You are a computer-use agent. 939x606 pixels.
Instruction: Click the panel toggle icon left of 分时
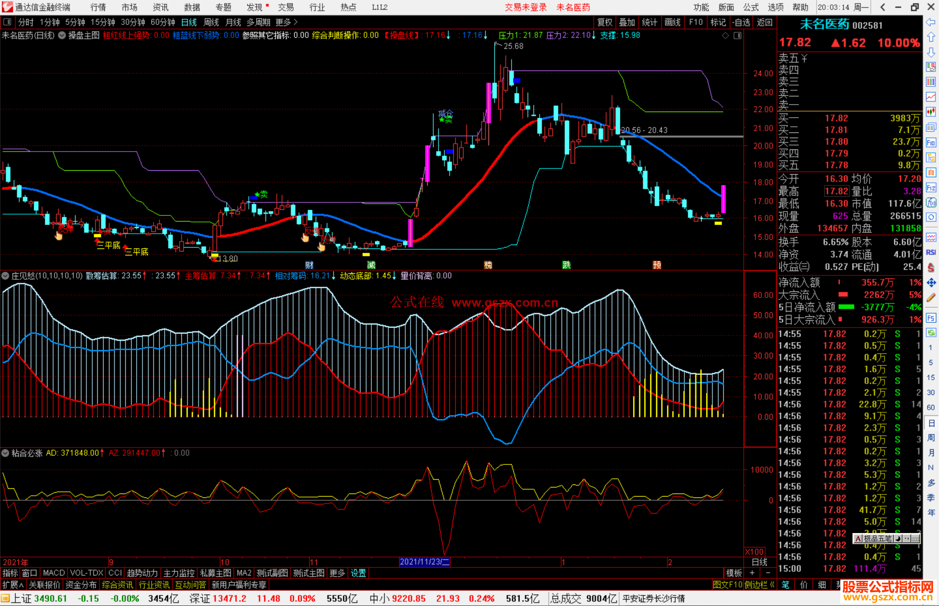click(x=7, y=22)
